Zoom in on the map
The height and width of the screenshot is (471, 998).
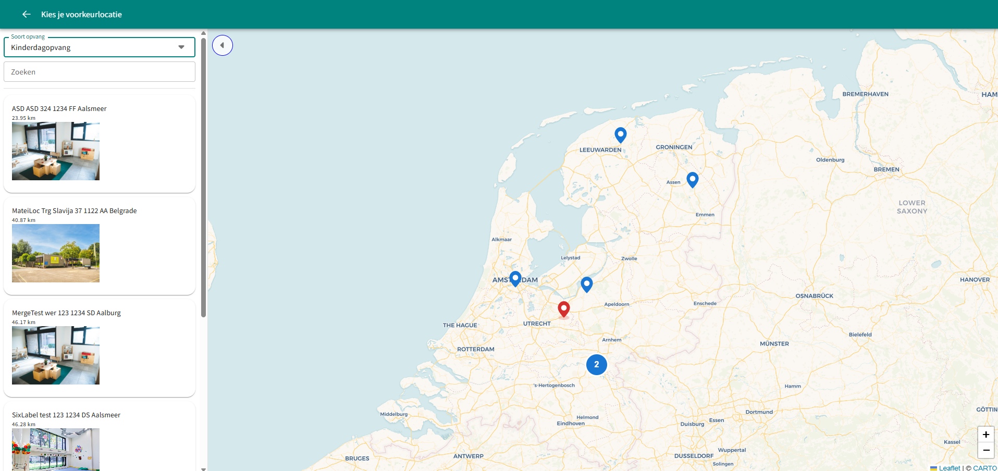pyautogui.click(x=985, y=435)
